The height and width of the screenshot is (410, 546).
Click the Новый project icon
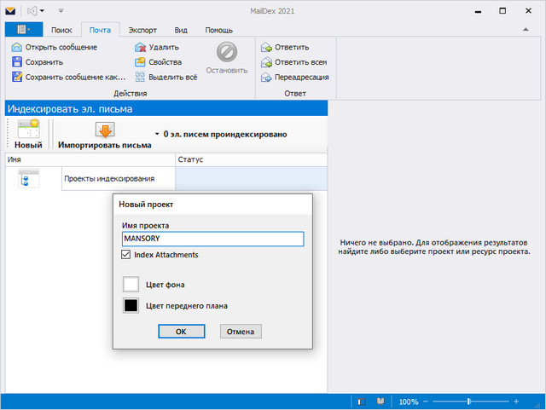(28, 130)
